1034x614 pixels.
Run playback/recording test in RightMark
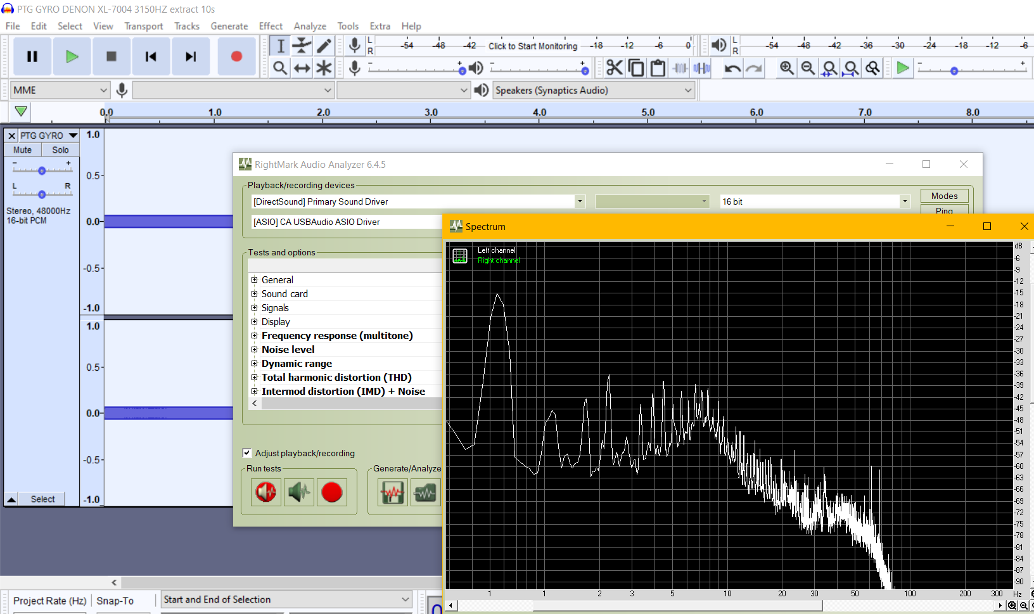click(x=266, y=492)
